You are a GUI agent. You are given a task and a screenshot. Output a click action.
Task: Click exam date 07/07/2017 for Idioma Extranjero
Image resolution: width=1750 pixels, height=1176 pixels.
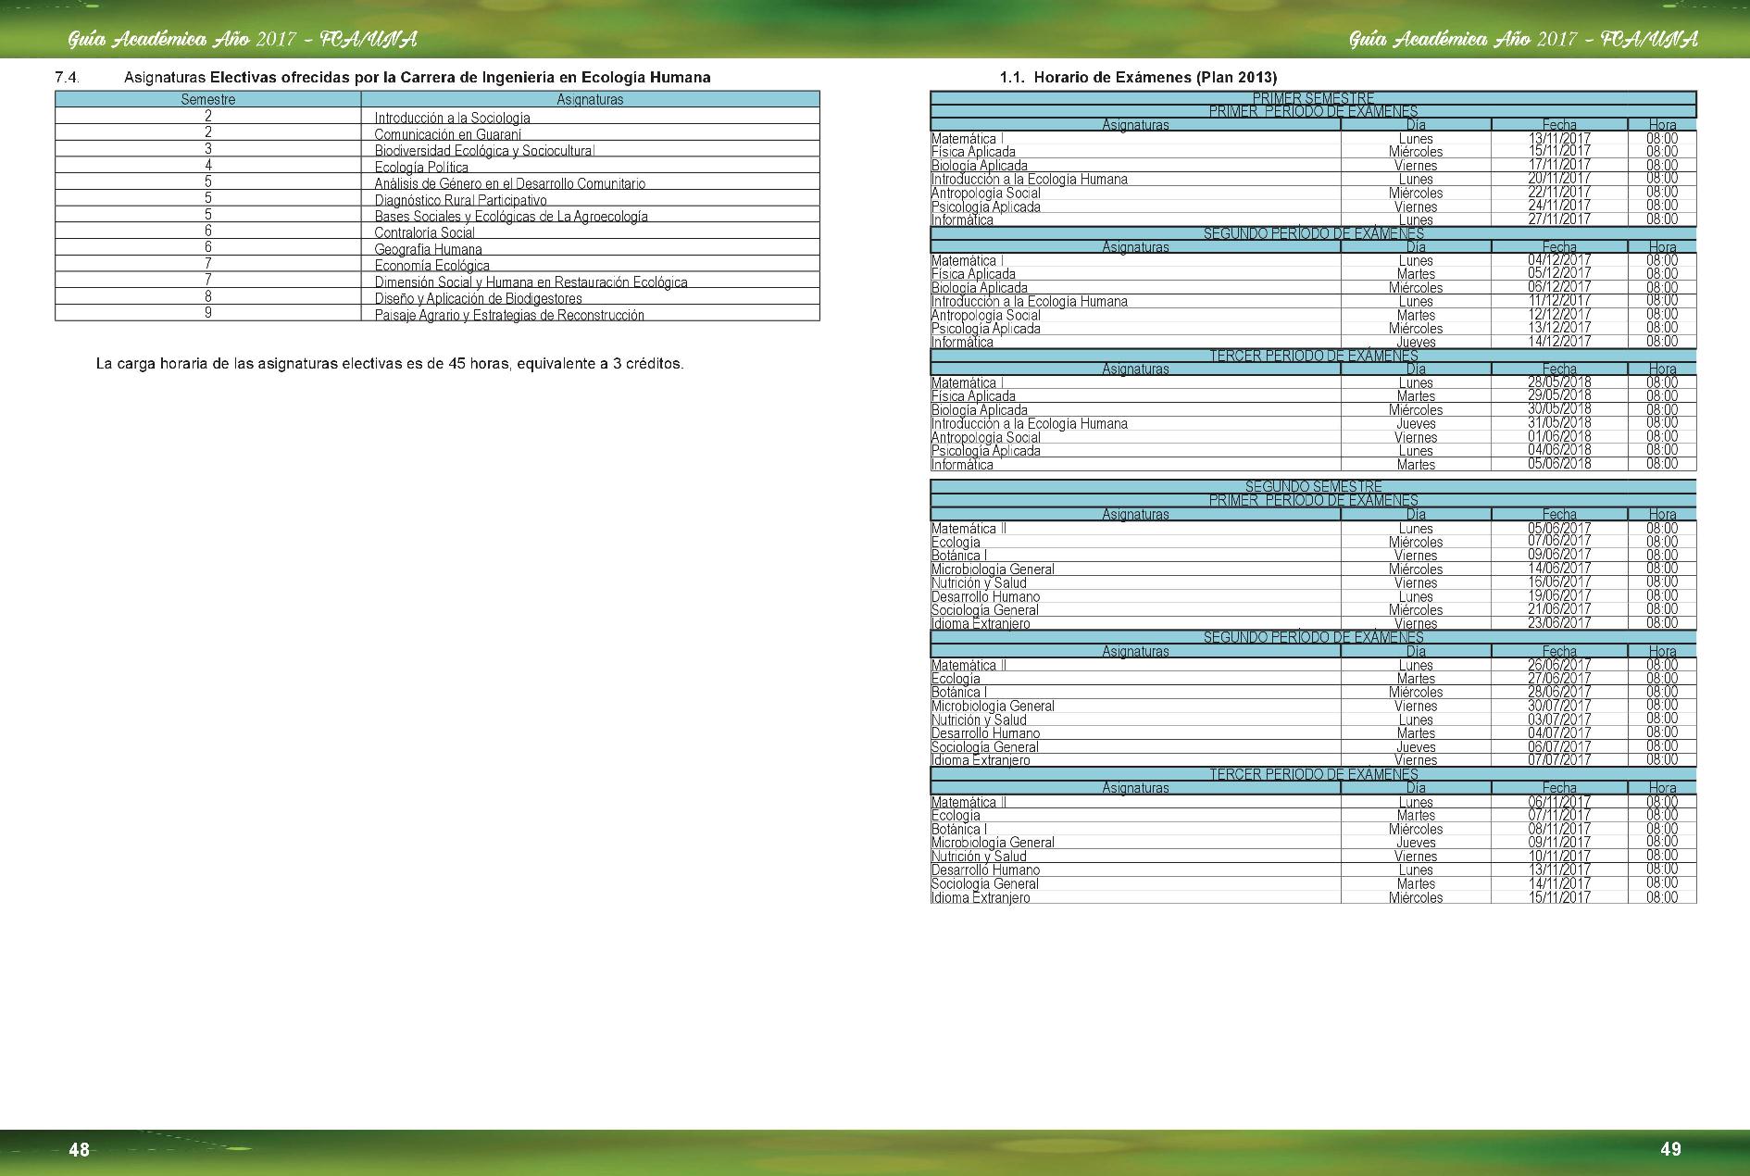tap(1559, 759)
